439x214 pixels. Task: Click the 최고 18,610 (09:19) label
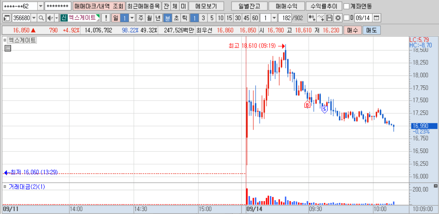point(252,46)
